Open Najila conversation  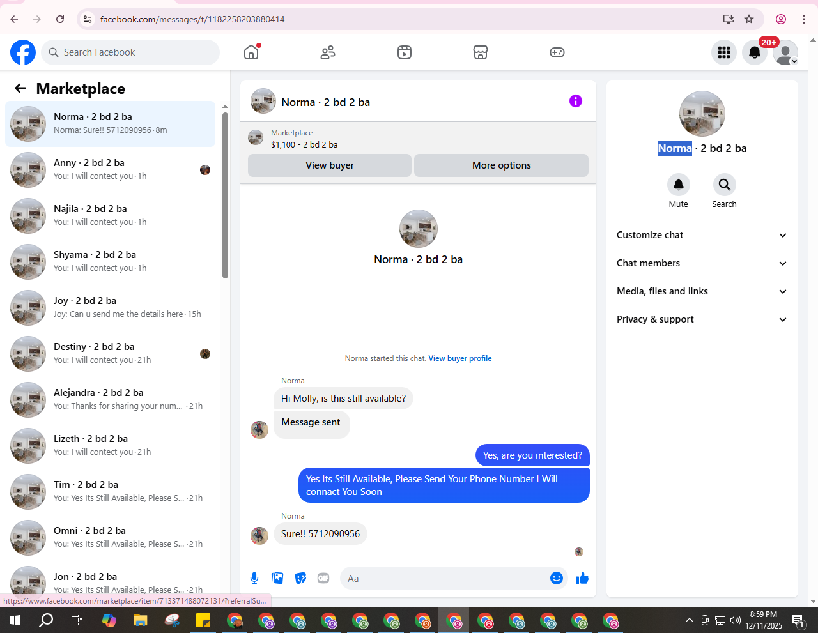(x=110, y=216)
